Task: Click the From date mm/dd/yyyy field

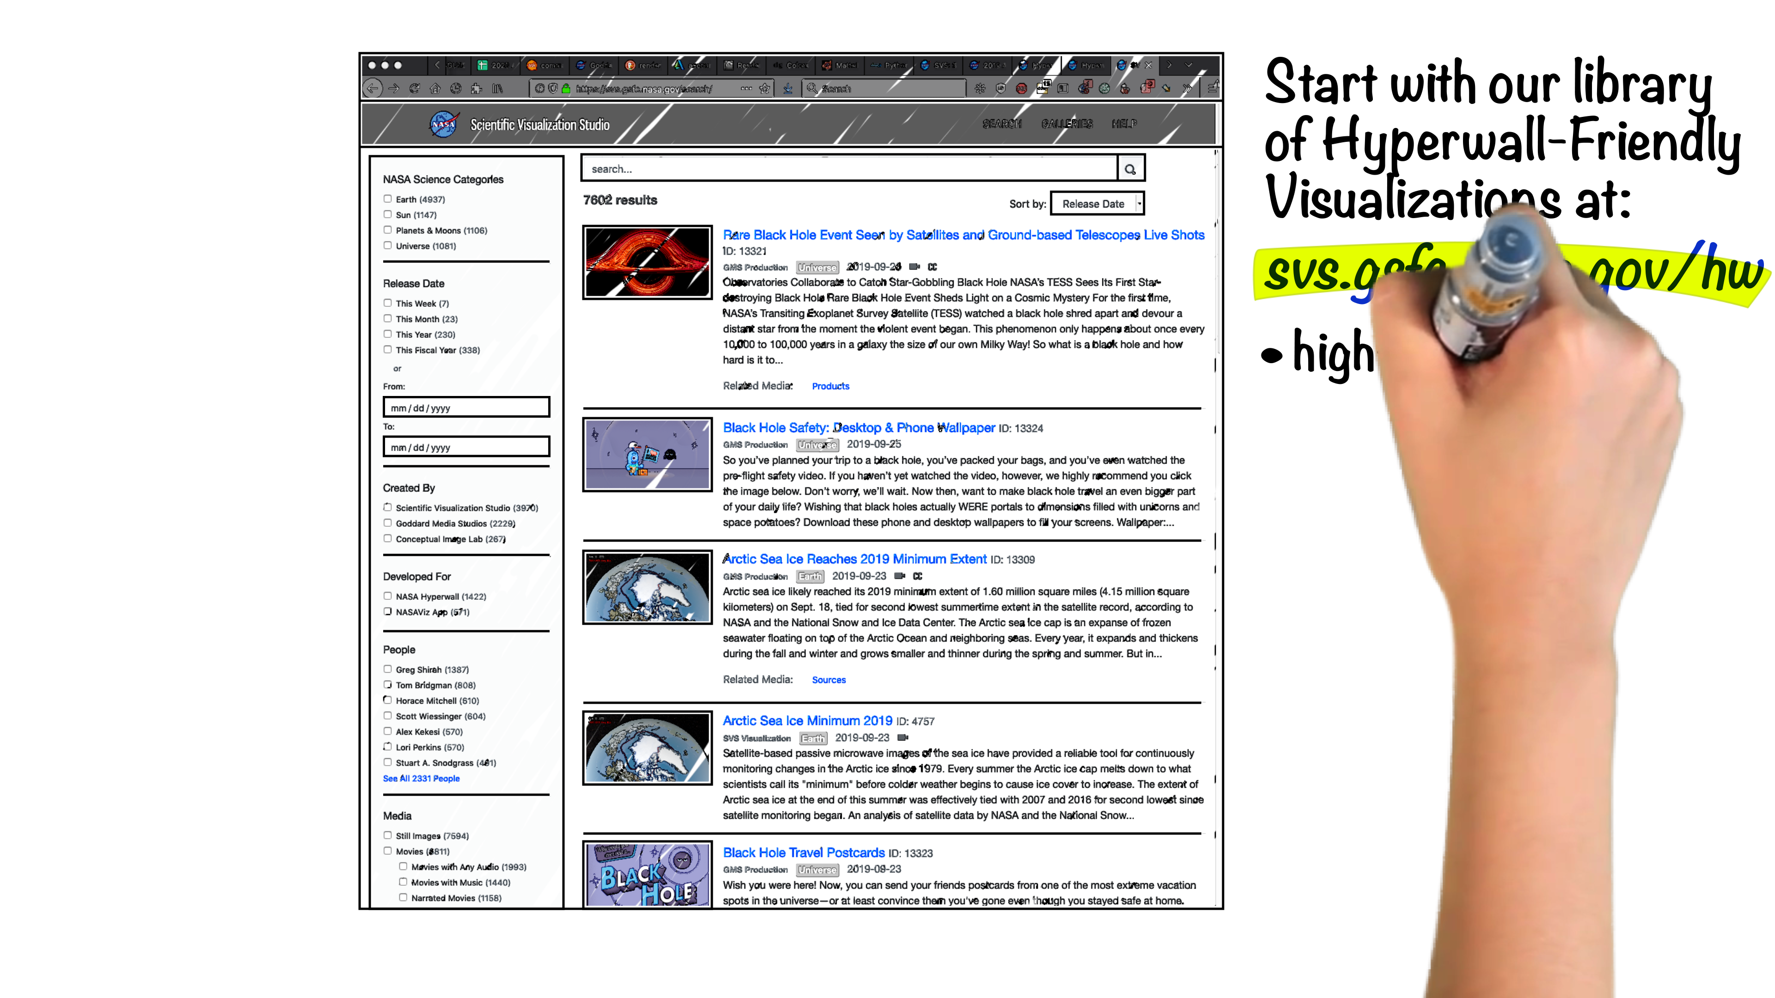Action: (466, 407)
